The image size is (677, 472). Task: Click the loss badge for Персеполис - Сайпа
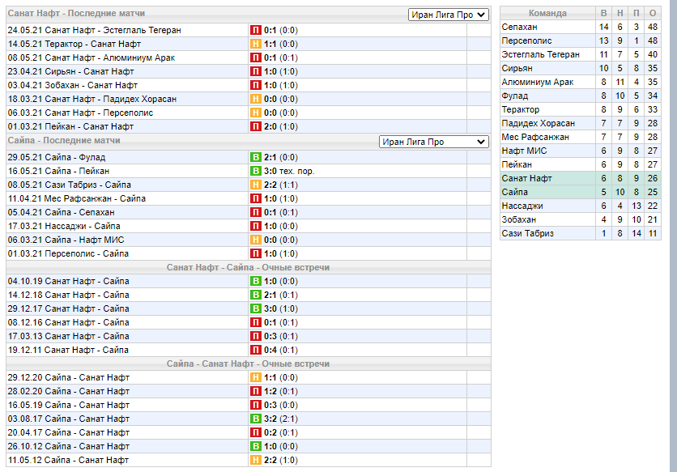pyautogui.click(x=256, y=254)
